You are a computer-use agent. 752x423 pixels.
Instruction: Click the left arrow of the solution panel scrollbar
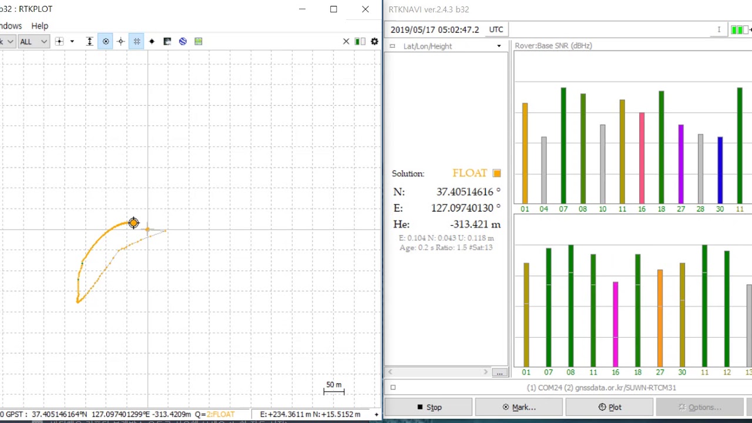[390, 372]
